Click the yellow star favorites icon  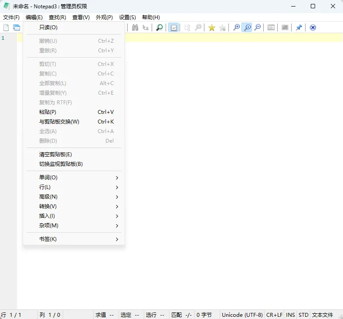pos(212,27)
